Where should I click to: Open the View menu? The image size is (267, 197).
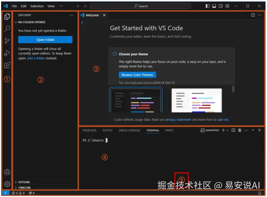point(51,6)
